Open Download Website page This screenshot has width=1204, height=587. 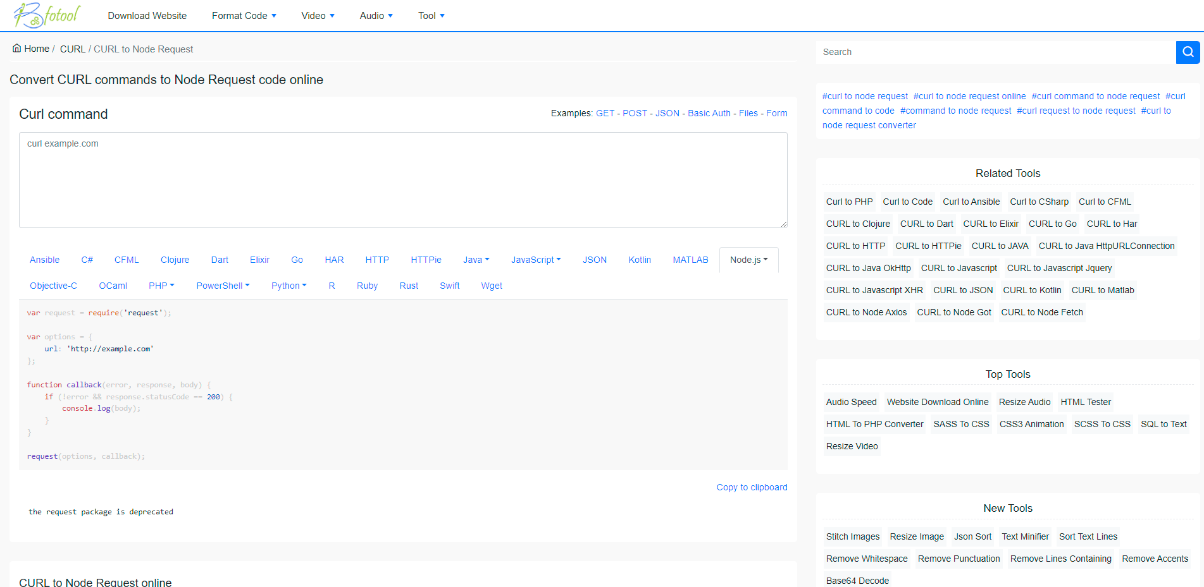pyautogui.click(x=147, y=16)
